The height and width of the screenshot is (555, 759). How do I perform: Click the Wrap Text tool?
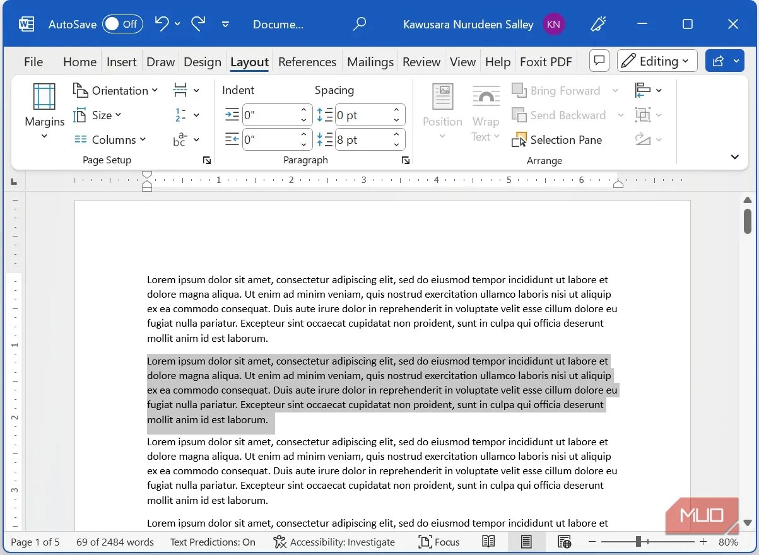coord(486,115)
